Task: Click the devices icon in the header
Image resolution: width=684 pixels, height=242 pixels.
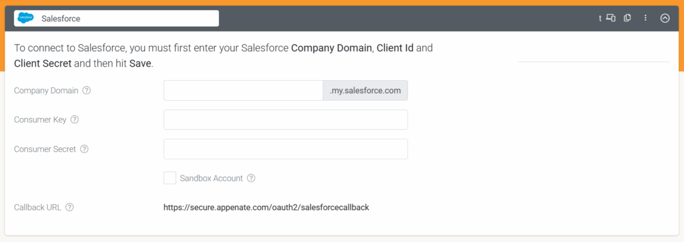Action: click(x=611, y=18)
